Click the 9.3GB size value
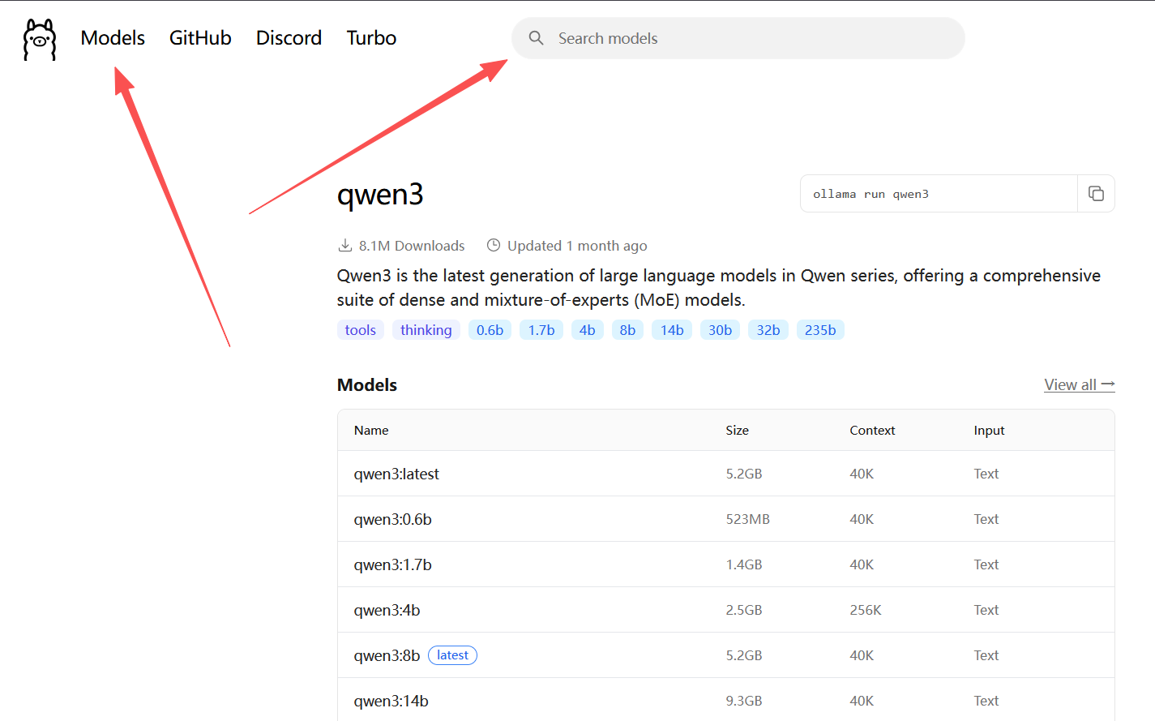Viewport: 1155px width, 721px height. 744,701
